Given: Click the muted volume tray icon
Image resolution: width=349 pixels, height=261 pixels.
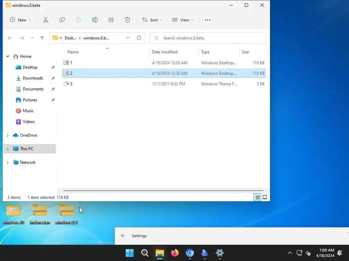Looking at the screenshot, I should (308, 253).
